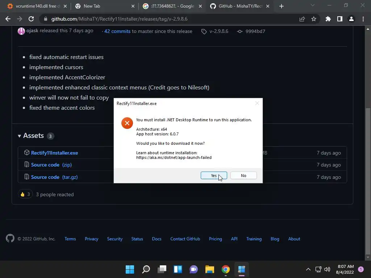Show hidden system tray icons

(308, 269)
